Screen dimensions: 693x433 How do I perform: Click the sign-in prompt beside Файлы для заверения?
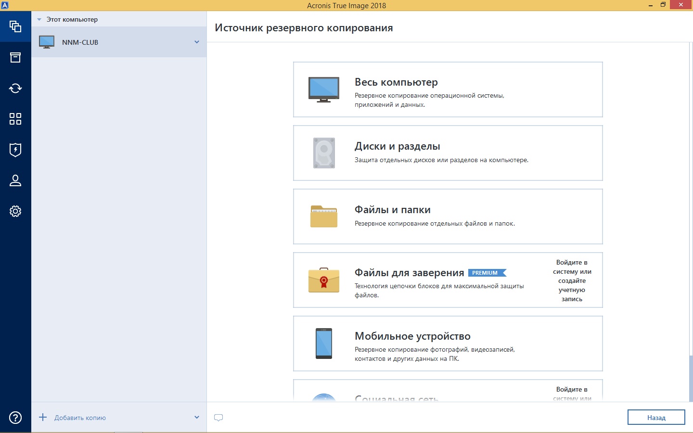point(572,280)
